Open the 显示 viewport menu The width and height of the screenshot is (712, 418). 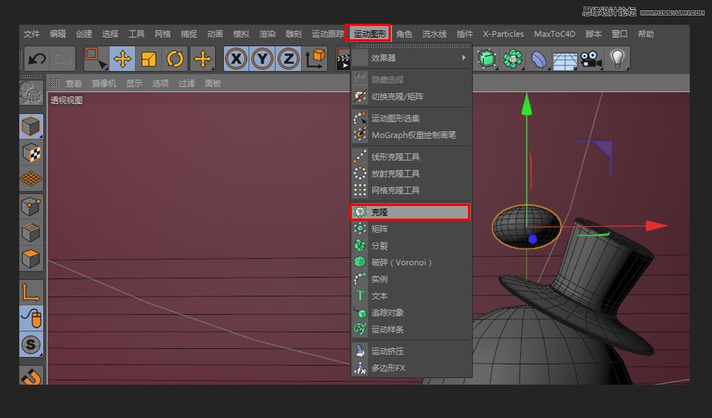click(134, 84)
